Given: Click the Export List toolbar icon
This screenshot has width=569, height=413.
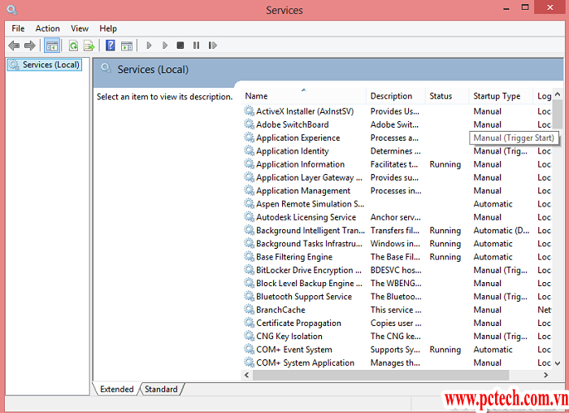Looking at the screenshot, I should pyautogui.click(x=89, y=46).
